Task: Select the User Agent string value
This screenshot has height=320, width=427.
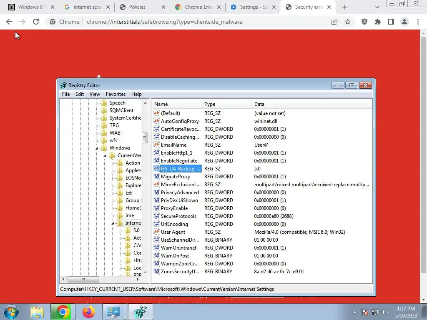Action: [x=173, y=232]
